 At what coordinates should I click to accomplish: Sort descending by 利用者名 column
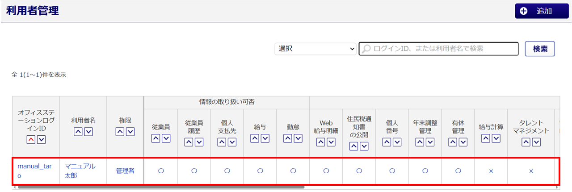[x=88, y=132]
